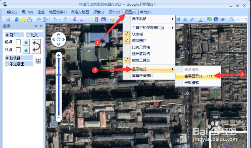Click the map screenshot frame icon

click(103, 19)
